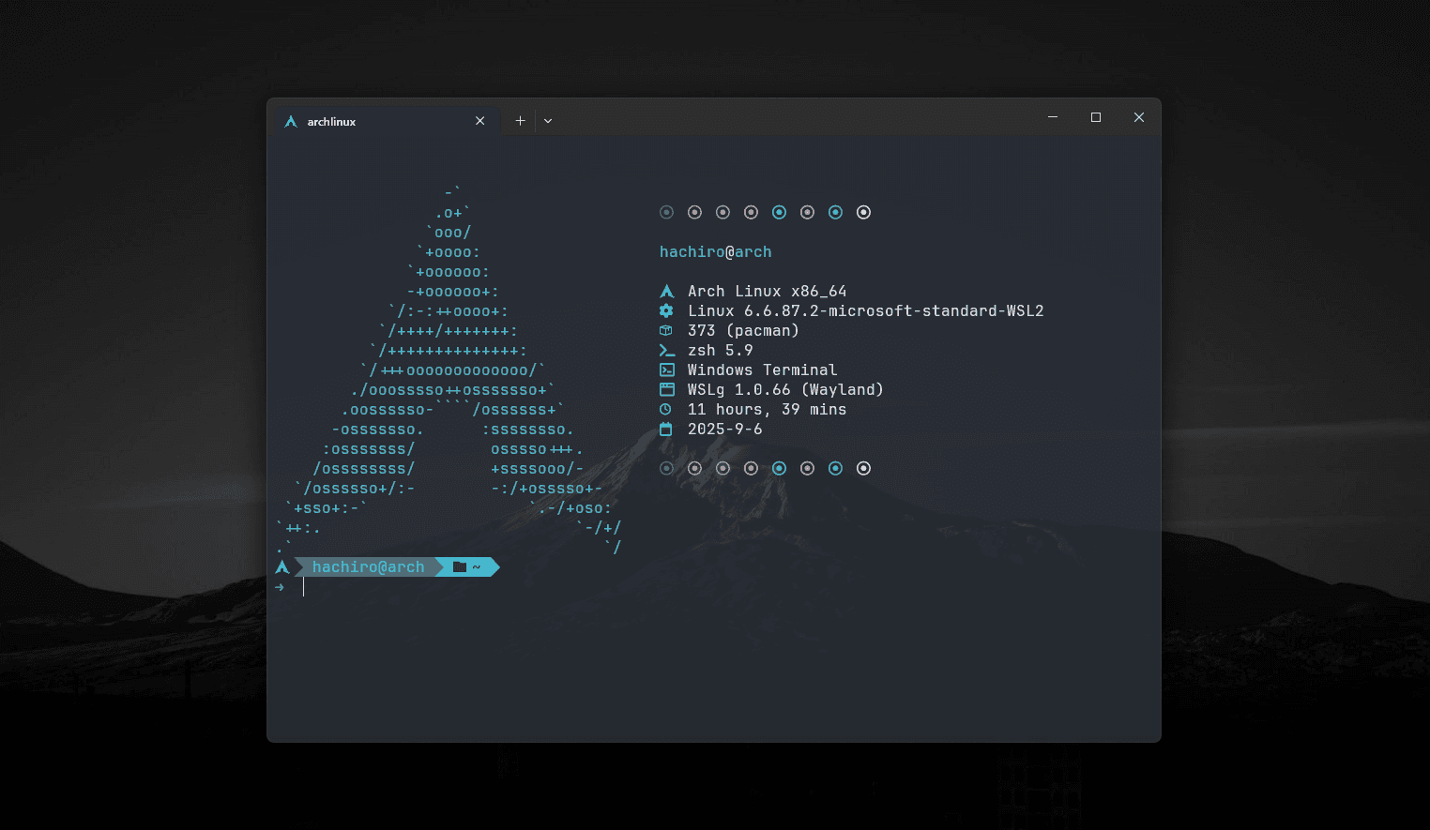Click the display icon next to WSLg 1.0.66

[x=666, y=389]
